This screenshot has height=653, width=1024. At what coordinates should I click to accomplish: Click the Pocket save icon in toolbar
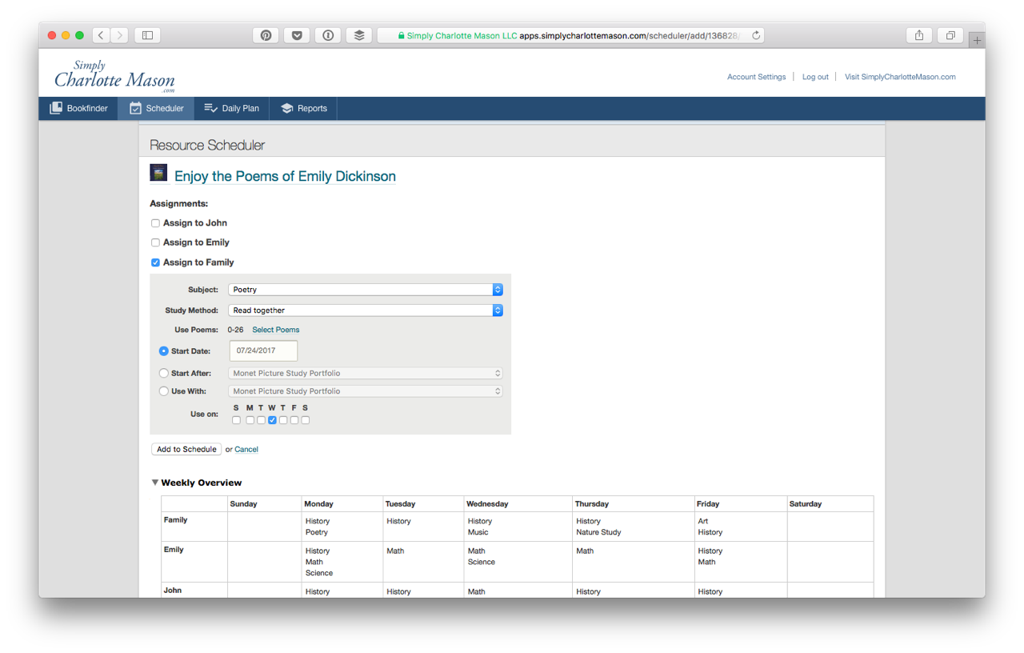pos(297,35)
